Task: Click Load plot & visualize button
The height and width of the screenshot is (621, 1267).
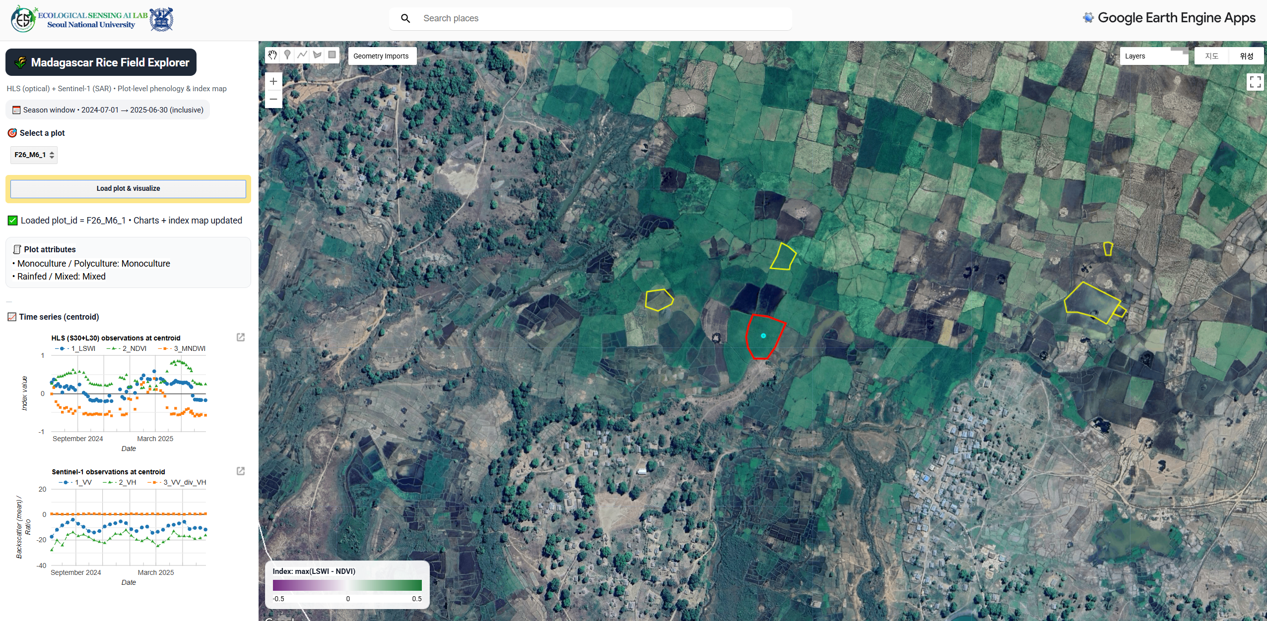Action: tap(128, 189)
